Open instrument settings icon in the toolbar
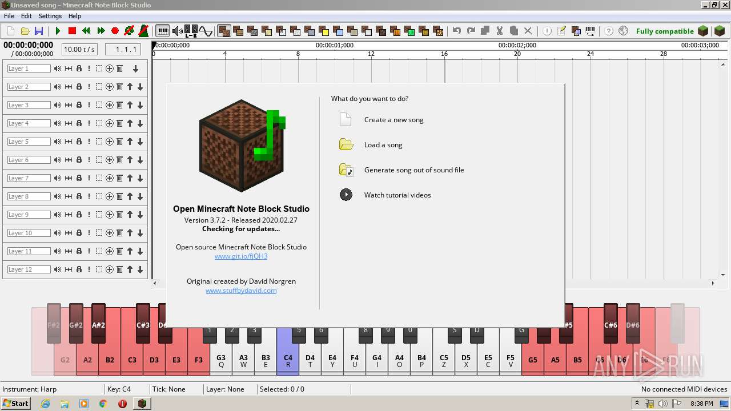The height and width of the screenshot is (411, 731). 576,31
